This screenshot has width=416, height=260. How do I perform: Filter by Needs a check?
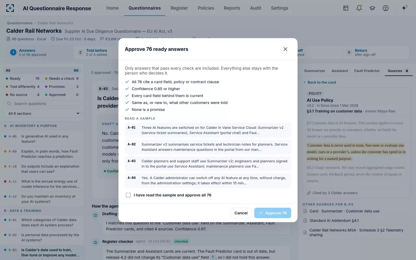[62, 79]
